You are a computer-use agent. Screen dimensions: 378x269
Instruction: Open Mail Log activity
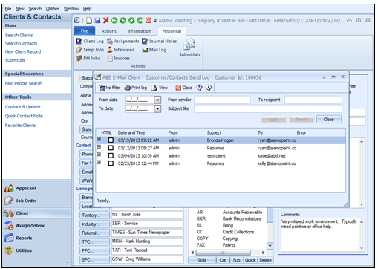(x=154, y=50)
